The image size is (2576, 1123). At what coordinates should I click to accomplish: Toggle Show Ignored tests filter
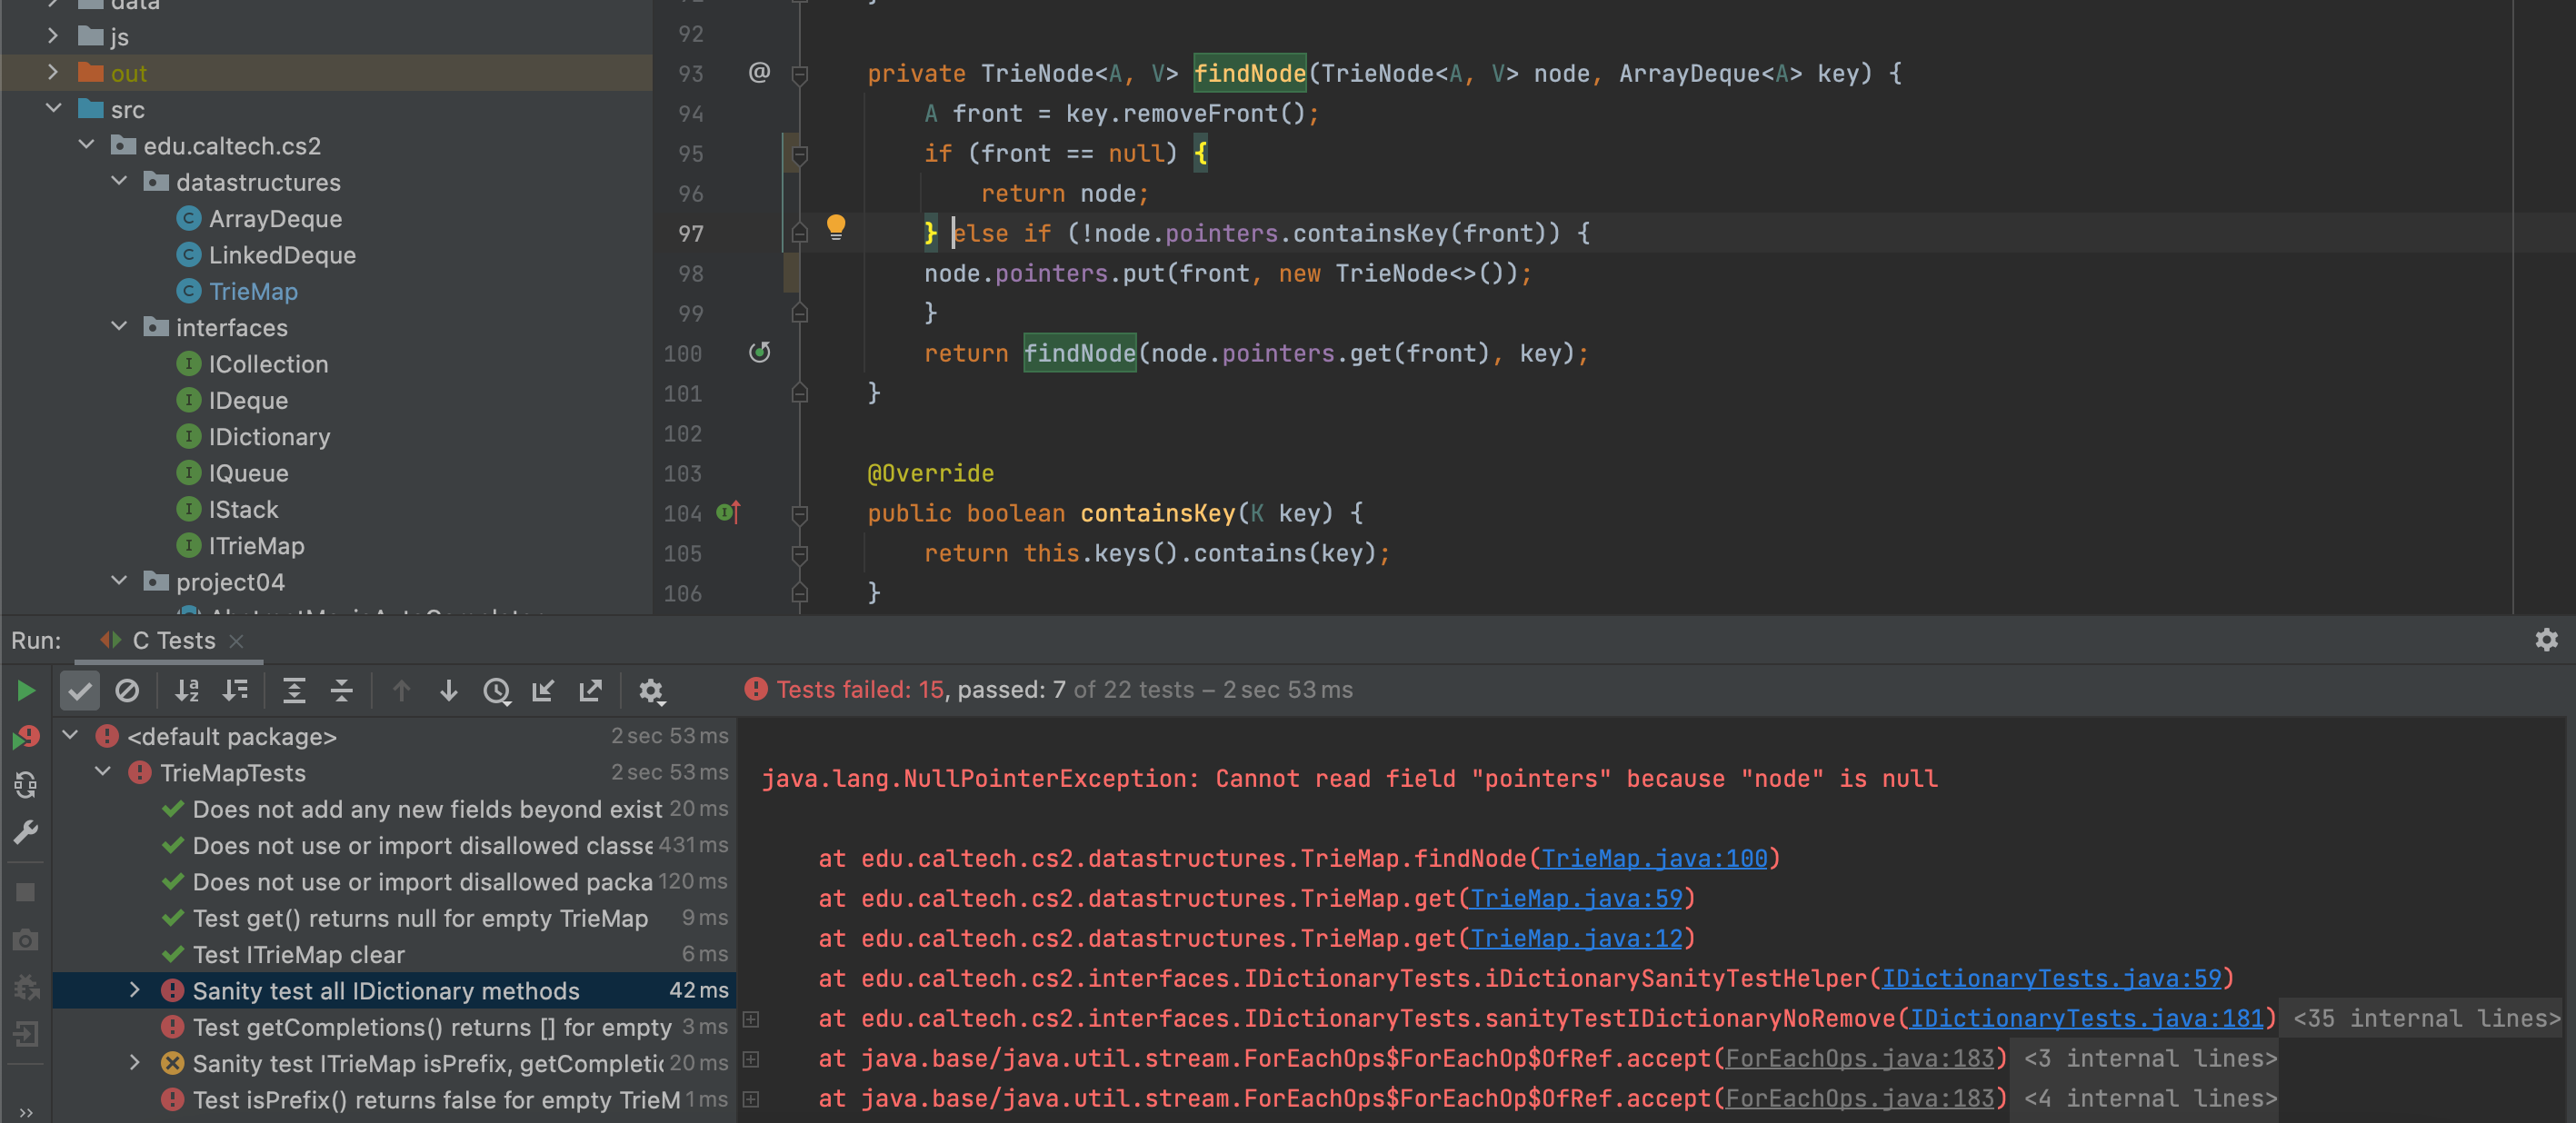127,691
